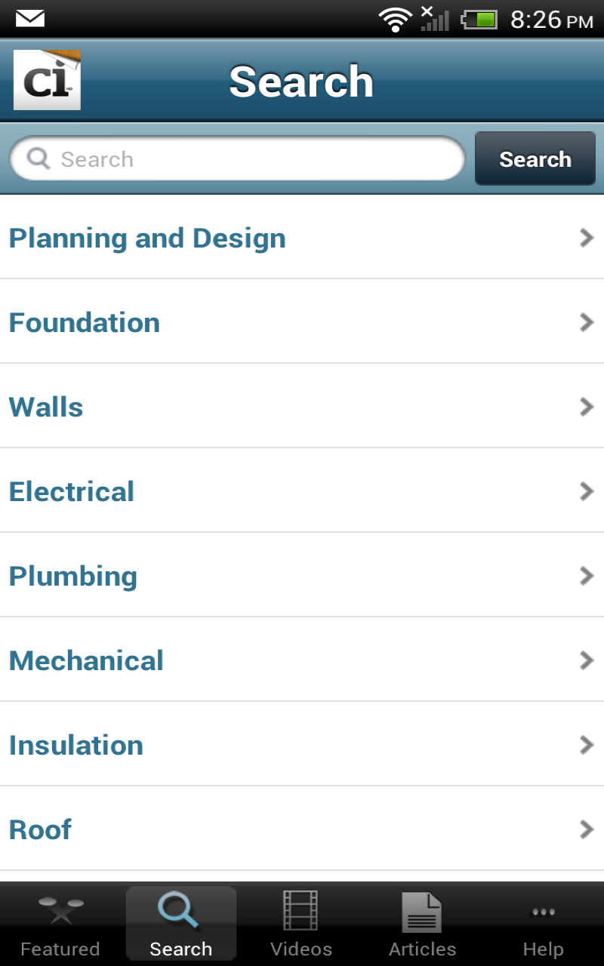Expand the Planning and Design chevron
This screenshot has width=604, height=966.
586,238
